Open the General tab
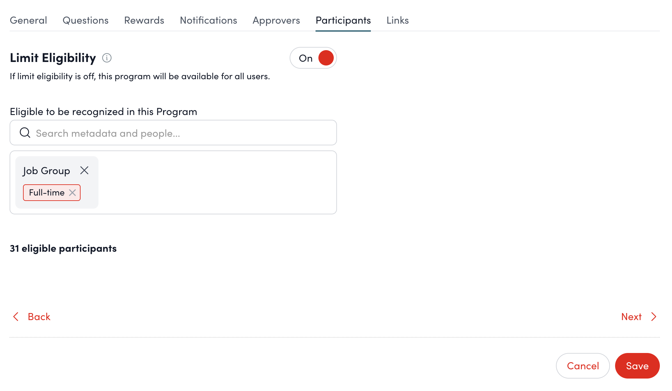 [x=28, y=20]
